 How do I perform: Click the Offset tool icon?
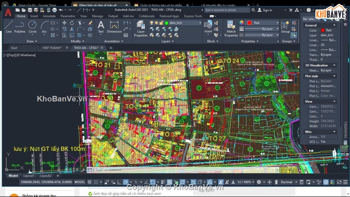90,35
